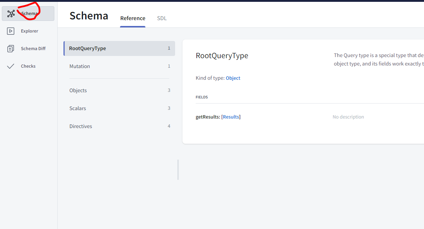Switch to the SDL tab

tap(162, 18)
